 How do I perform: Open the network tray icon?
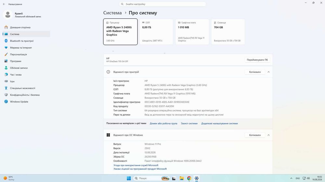(x=304, y=178)
